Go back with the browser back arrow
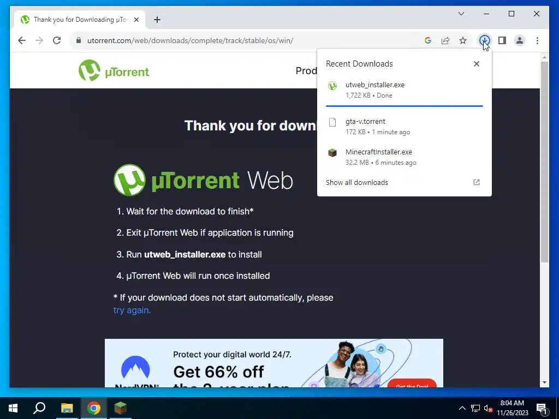The height and width of the screenshot is (419, 559). pos(22,40)
